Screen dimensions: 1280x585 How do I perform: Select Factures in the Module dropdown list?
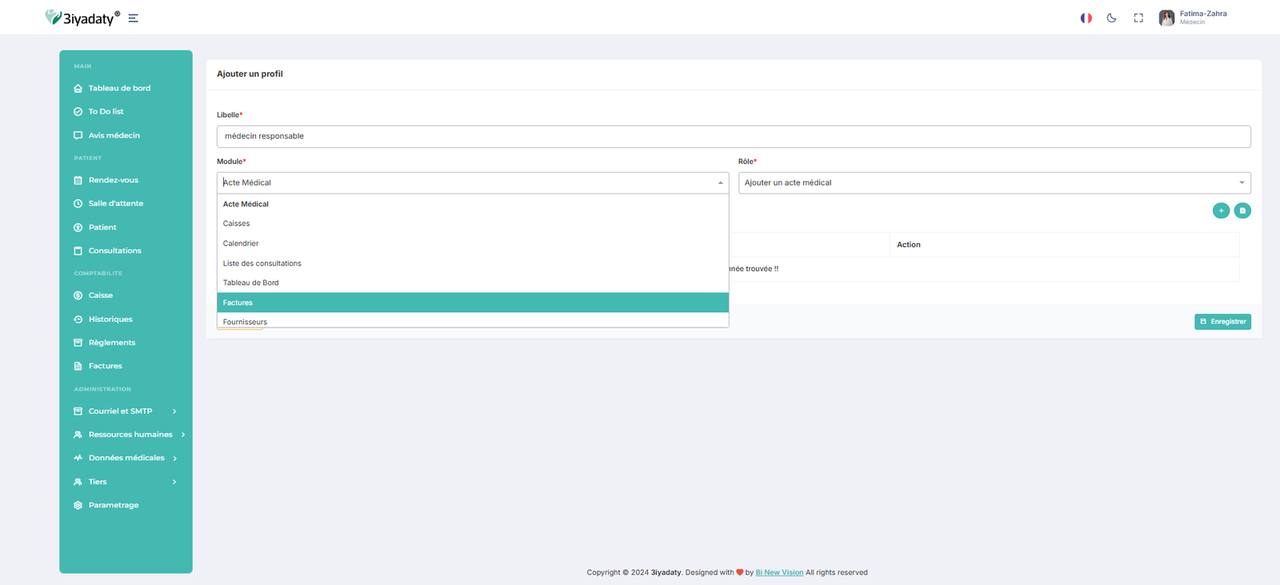click(472, 303)
